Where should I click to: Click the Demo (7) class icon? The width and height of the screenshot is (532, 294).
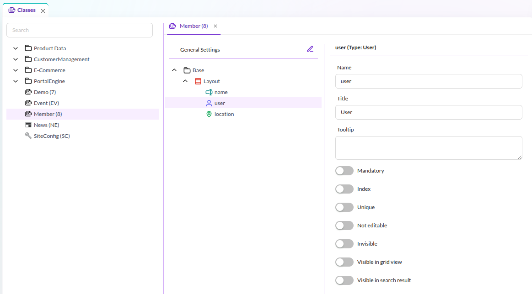(x=28, y=92)
